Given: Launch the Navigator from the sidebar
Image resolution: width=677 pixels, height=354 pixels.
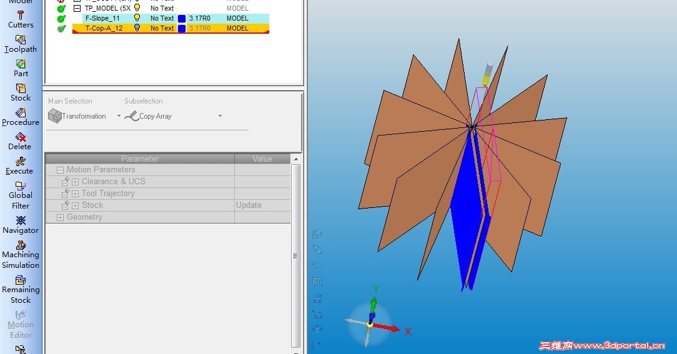Looking at the screenshot, I should pos(20,225).
